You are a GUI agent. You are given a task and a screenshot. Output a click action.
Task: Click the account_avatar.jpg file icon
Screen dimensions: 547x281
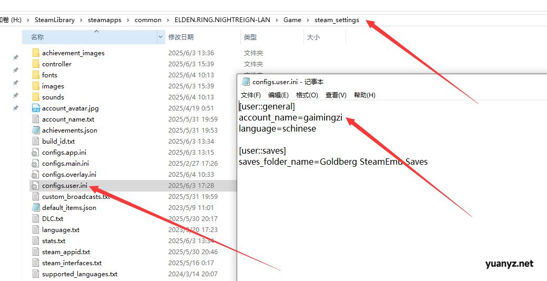click(36, 108)
